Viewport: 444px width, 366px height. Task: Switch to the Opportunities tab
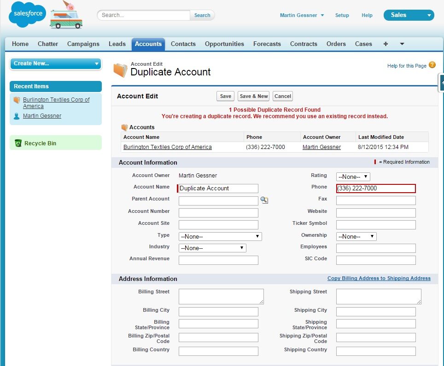[224, 44]
